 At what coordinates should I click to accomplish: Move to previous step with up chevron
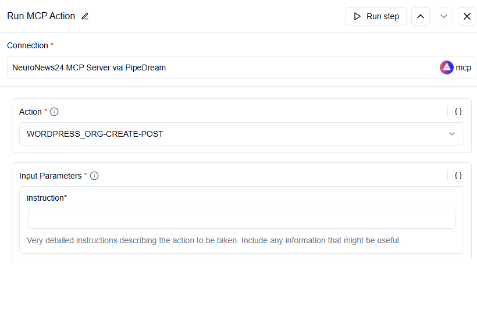point(421,16)
